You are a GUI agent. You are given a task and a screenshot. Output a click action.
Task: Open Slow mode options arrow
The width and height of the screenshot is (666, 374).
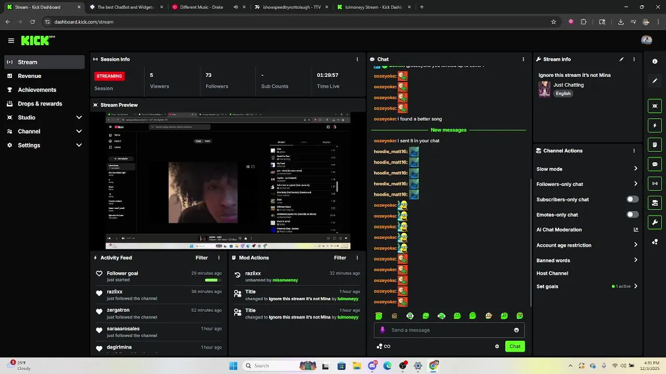635,169
